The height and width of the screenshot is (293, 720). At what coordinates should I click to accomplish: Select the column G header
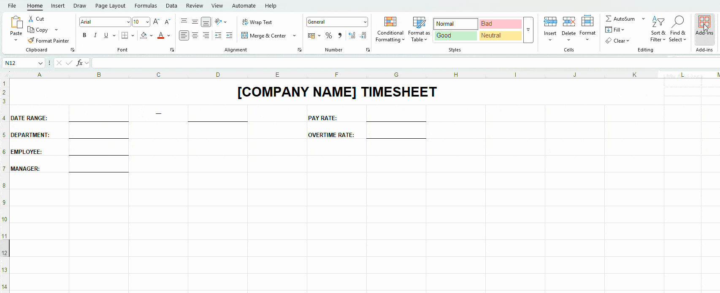click(396, 75)
